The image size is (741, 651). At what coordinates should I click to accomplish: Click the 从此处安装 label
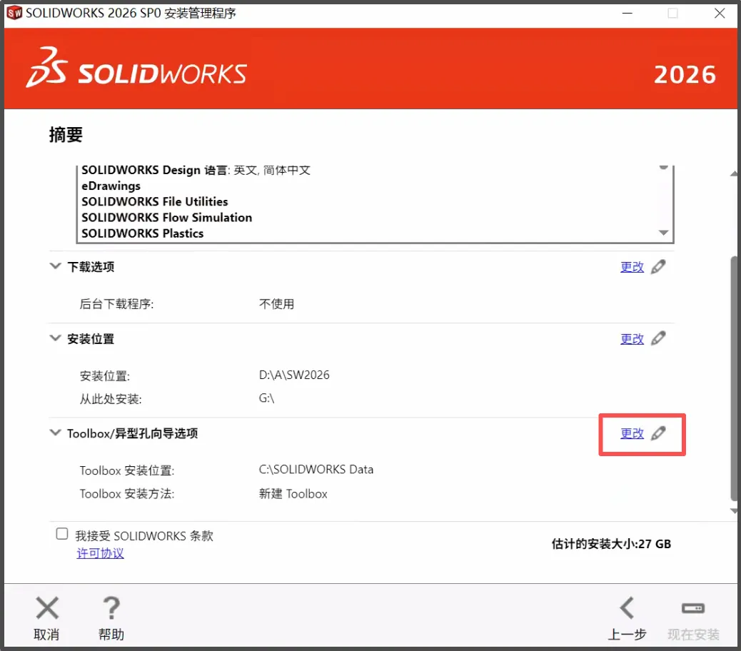[x=111, y=399]
